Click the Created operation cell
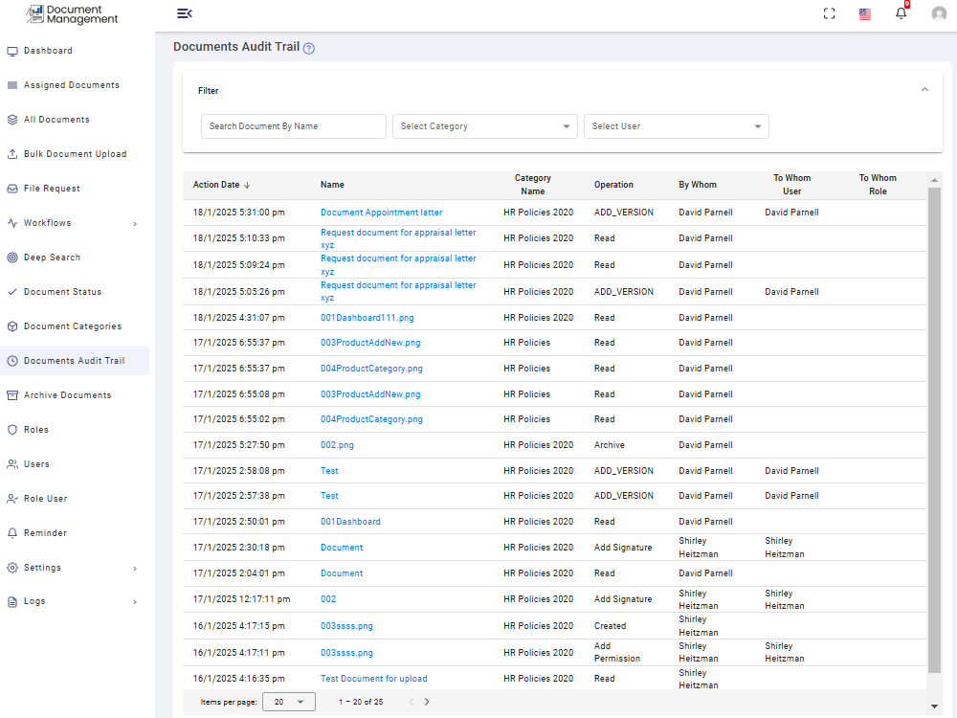Screen dimensions: 957x718 pyautogui.click(x=610, y=626)
